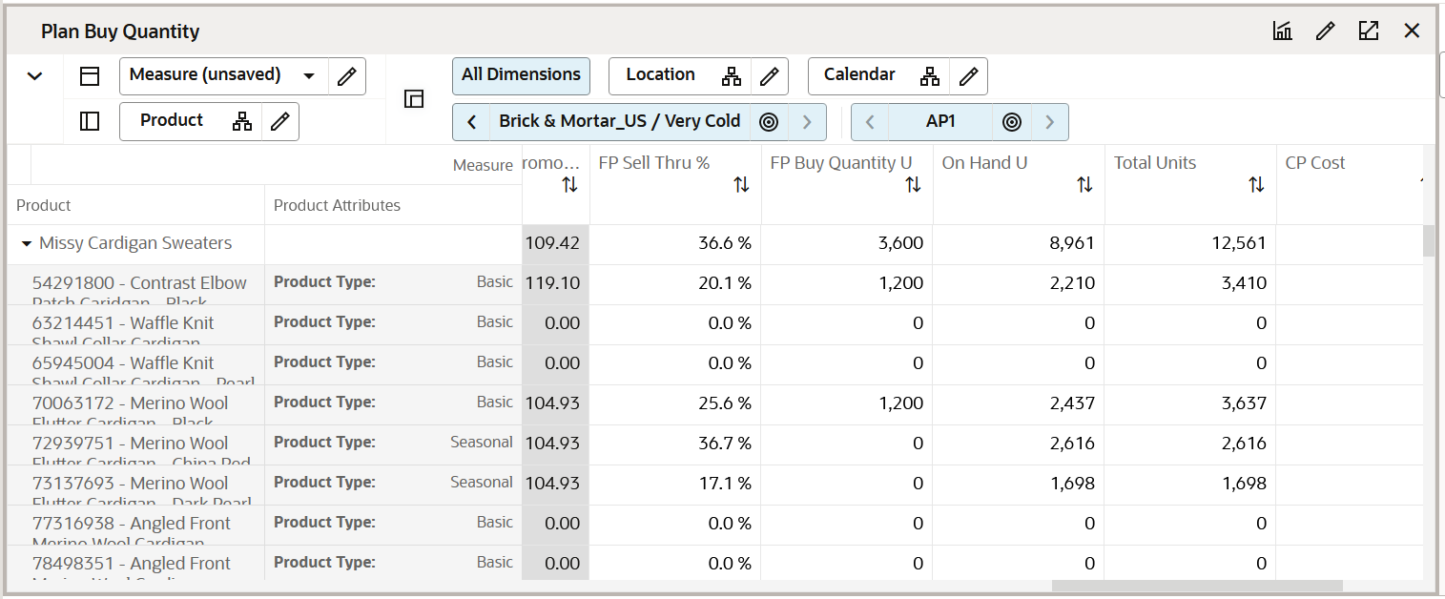Open the Measure (unsaved) dropdown

(x=223, y=75)
